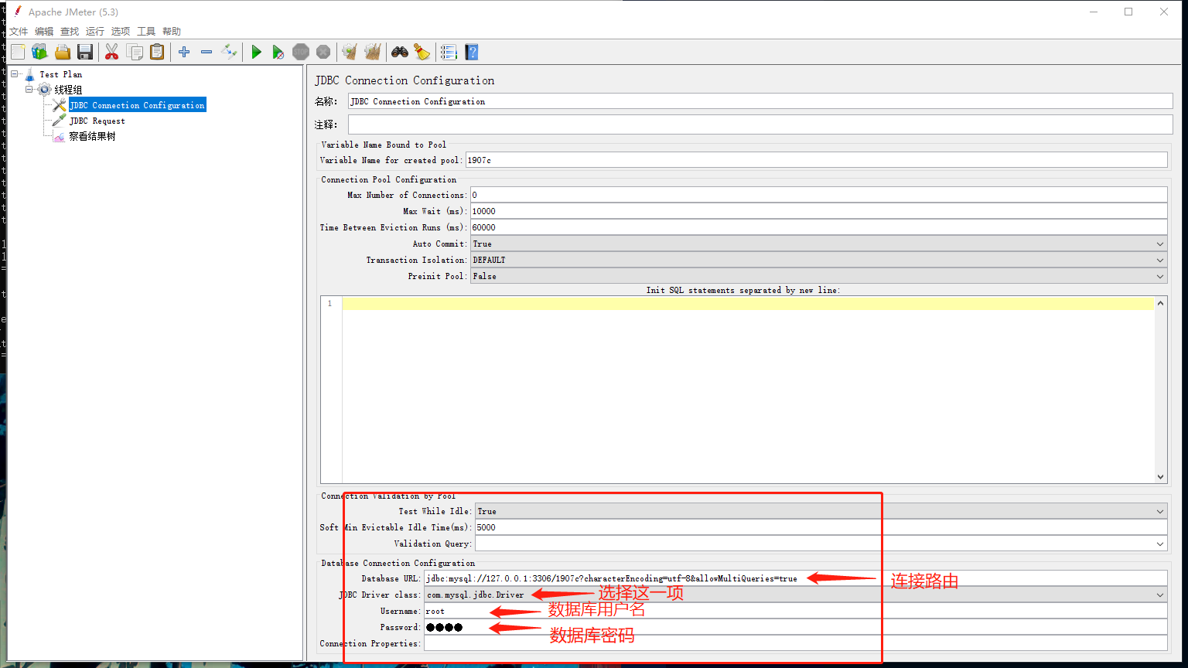
Task: Select 察看结果树 in the tree
Action: click(92, 137)
